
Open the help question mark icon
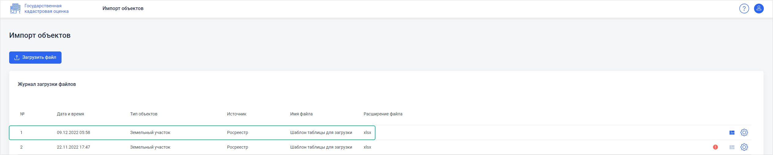744,9
